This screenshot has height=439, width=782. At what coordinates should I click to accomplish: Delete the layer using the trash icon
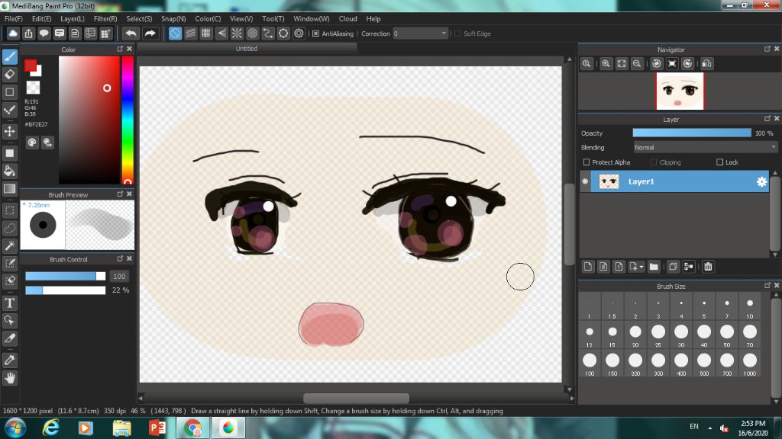(708, 267)
